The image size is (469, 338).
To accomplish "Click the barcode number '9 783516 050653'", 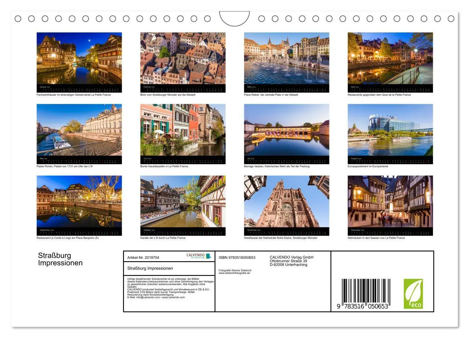I will pyautogui.click(x=363, y=306).
